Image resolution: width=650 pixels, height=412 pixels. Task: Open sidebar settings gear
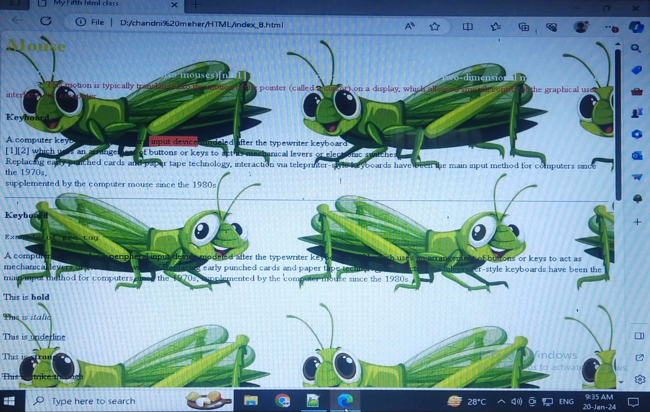(640, 380)
